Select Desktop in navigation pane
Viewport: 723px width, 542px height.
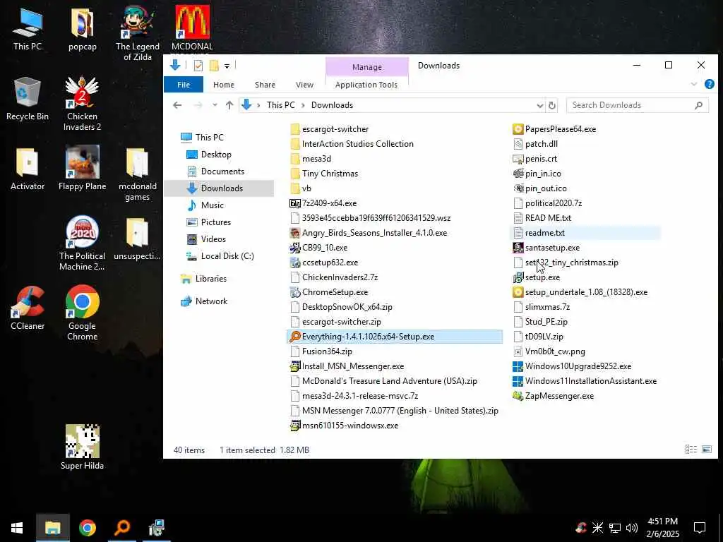coord(216,155)
